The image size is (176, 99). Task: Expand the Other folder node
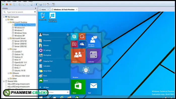pyautogui.click(x=8, y=79)
